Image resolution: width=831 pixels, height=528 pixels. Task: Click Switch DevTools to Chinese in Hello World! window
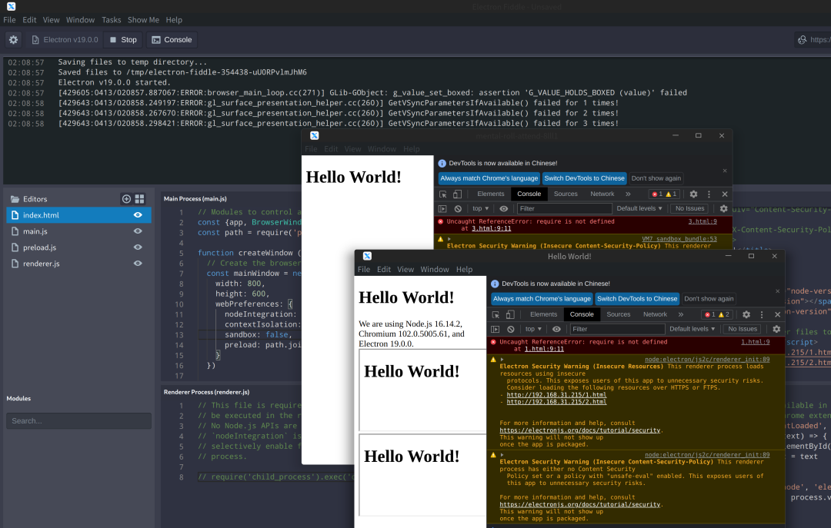pos(637,299)
